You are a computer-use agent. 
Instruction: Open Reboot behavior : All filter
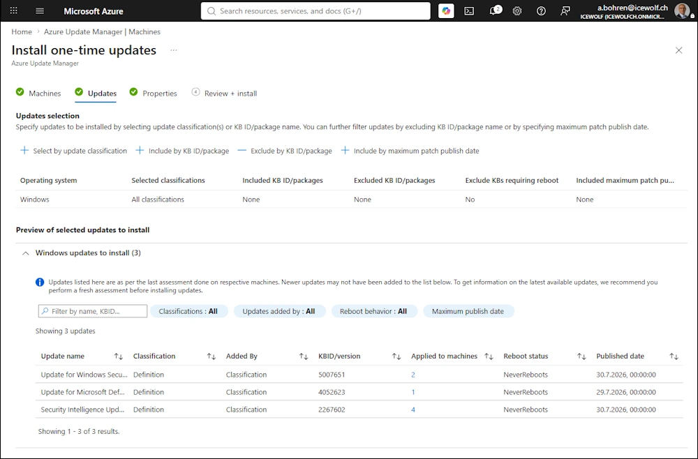(374, 311)
